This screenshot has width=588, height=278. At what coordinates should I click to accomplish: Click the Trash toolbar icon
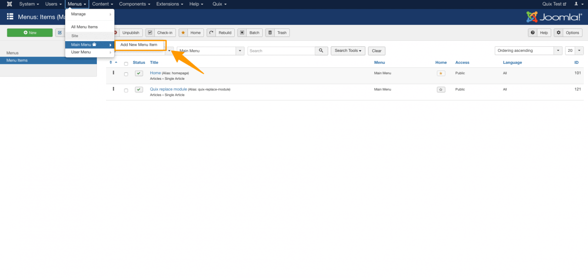[271, 33]
